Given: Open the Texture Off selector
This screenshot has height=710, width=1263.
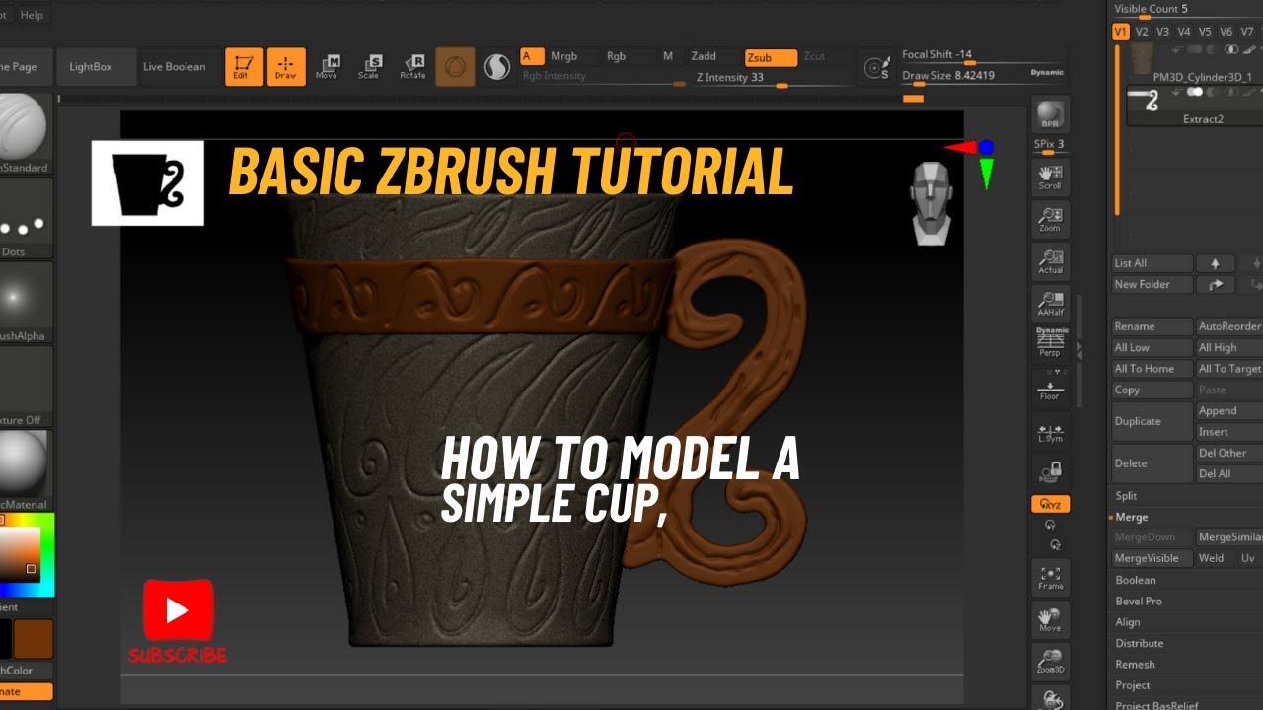Looking at the screenshot, I should (22, 387).
